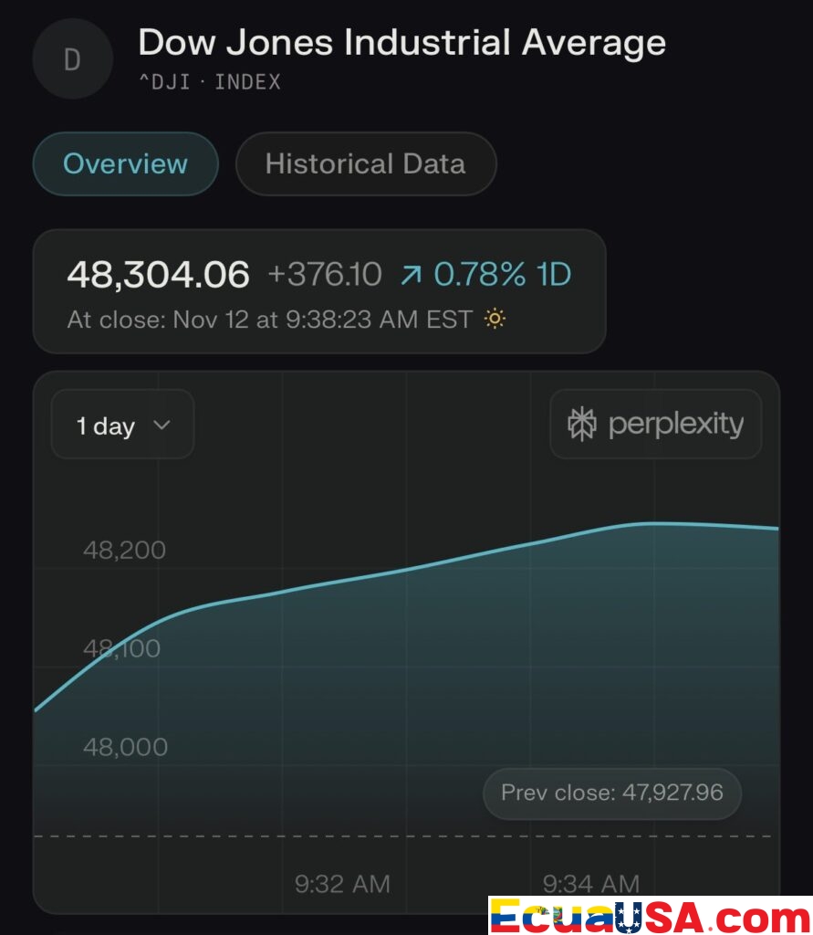
Task: Click the Dow Jones Industrial Average title
Action: 401,42
